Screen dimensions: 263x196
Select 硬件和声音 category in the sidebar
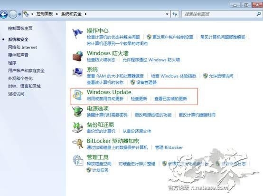pyautogui.click(x=18, y=55)
